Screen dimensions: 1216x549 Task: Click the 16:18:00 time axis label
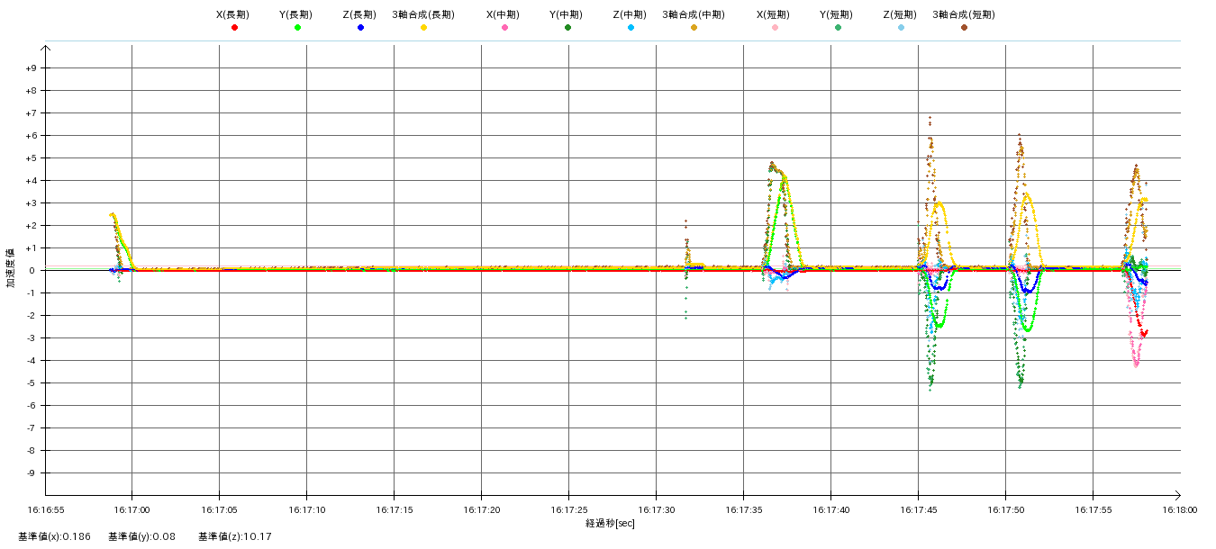pos(1179,509)
